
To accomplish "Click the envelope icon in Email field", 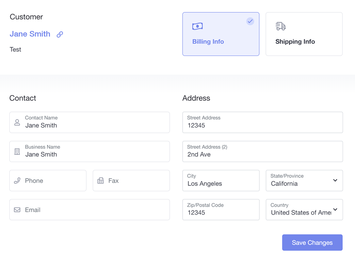I will pos(17,210).
